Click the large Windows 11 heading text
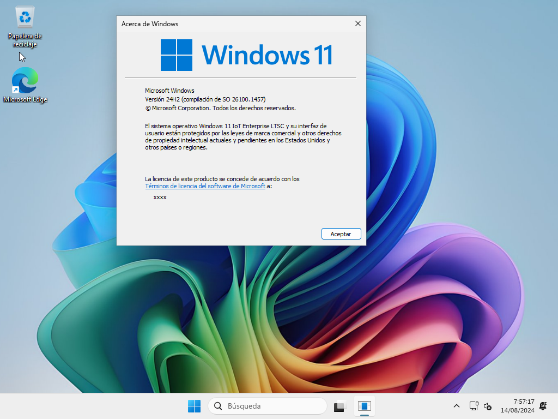 (267, 55)
